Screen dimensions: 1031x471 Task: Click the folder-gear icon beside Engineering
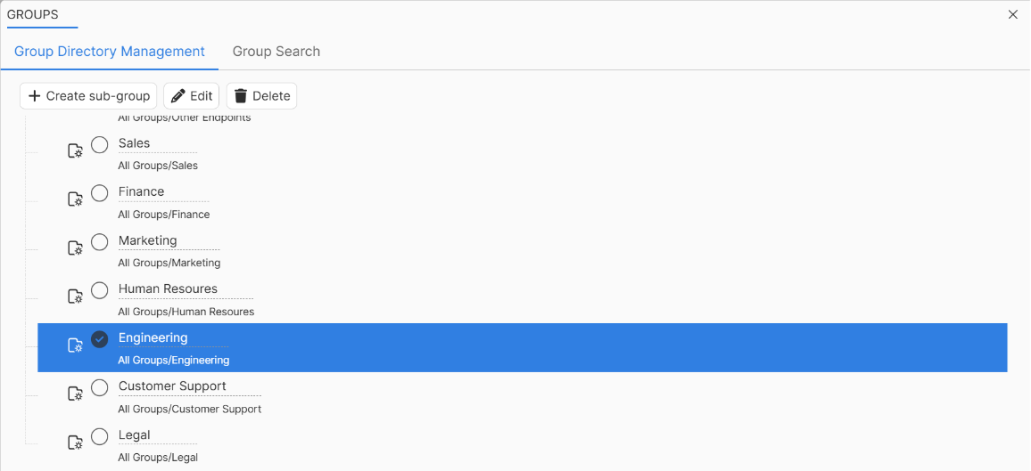76,345
